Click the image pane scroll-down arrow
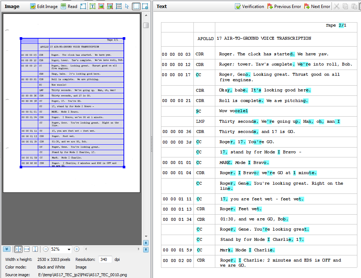Viewport: 361px width, 278px height. [146, 236]
